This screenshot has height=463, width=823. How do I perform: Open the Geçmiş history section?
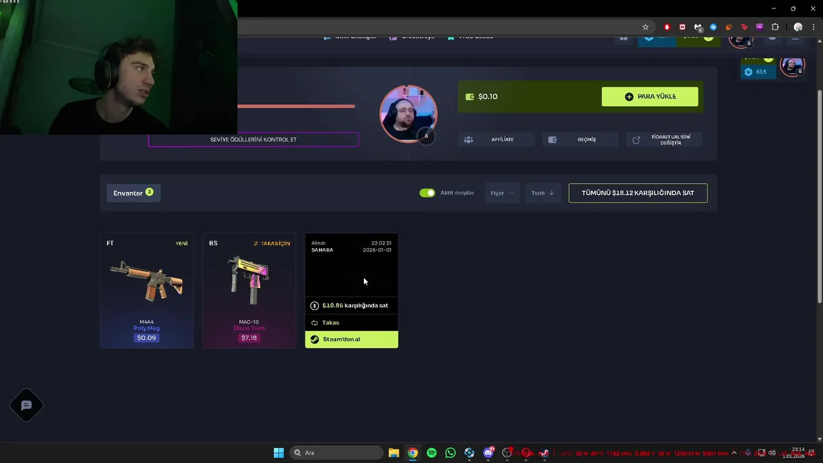coord(580,140)
